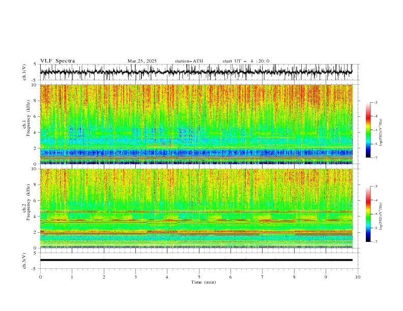Click the "2" tick on the Time axis
The height and width of the screenshot is (311, 403).
coord(104,277)
